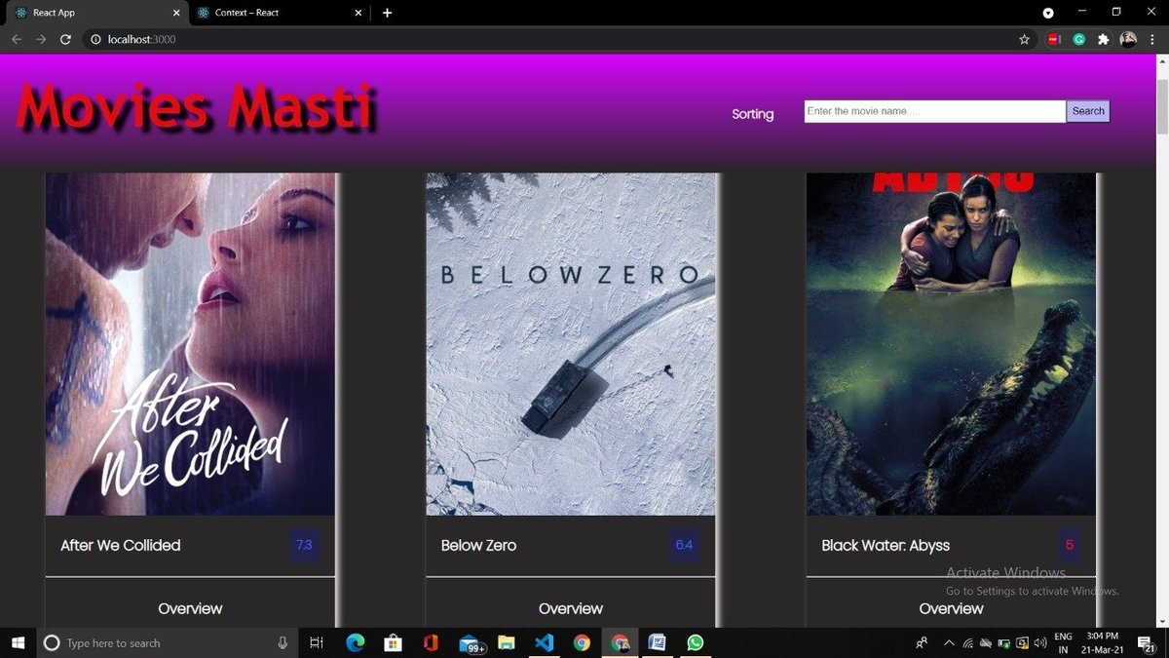
Task: Open Overview under After We Collided
Action: 190,608
